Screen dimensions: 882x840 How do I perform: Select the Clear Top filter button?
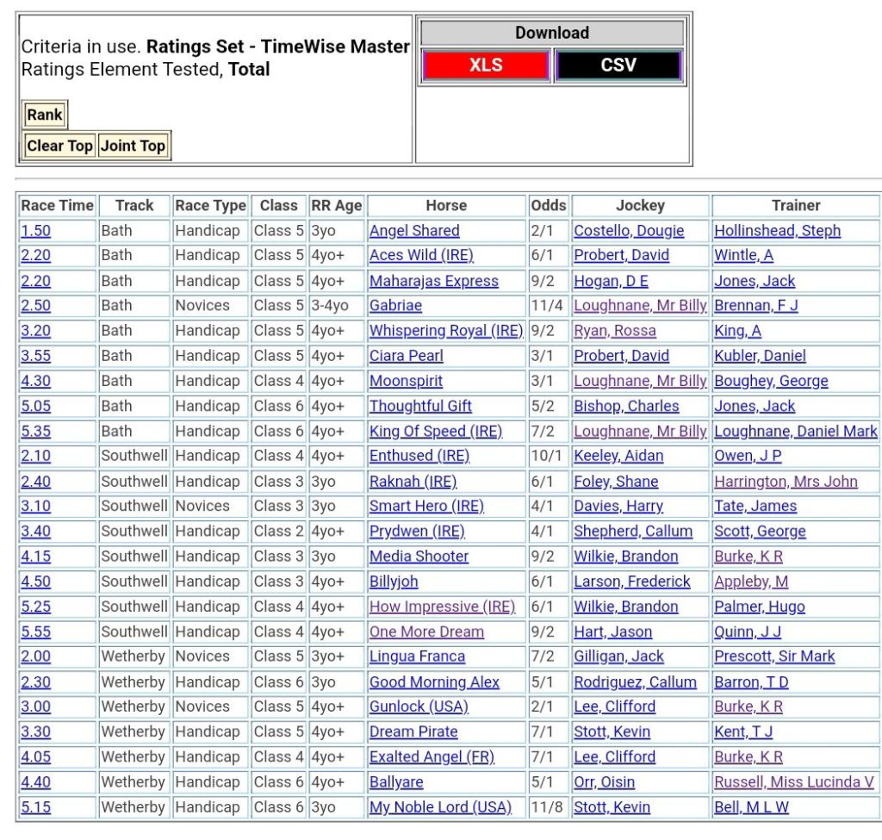pyautogui.click(x=59, y=146)
